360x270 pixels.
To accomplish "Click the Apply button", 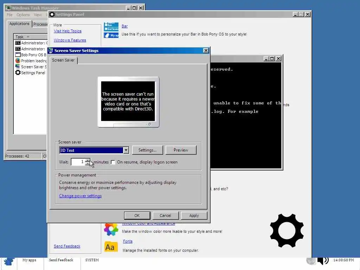I will (x=194, y=216).
